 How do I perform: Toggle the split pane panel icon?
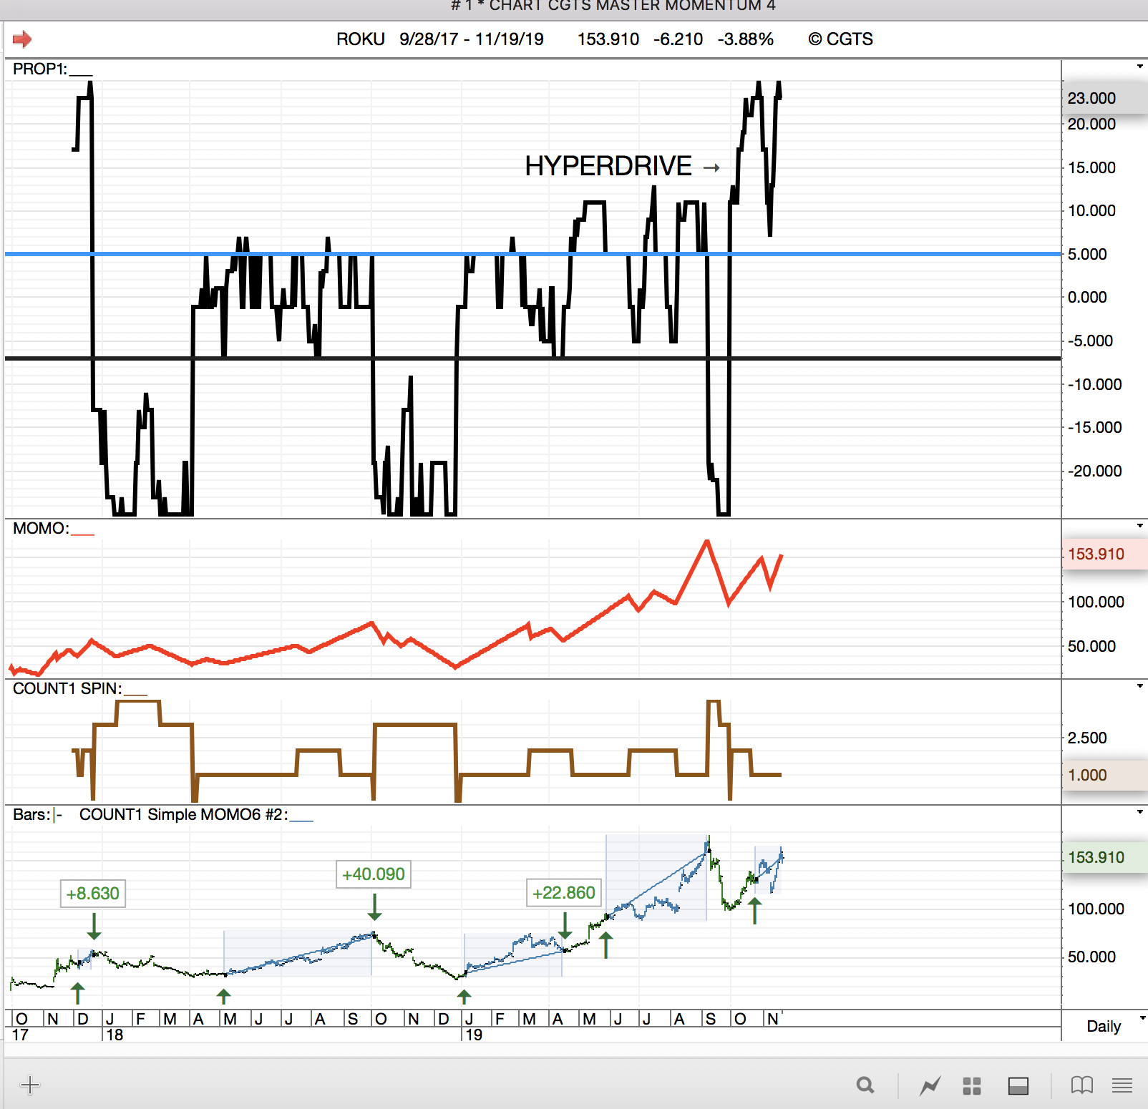click(1018, 1086)
